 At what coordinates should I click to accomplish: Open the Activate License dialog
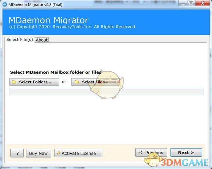[x=78, y=153]
